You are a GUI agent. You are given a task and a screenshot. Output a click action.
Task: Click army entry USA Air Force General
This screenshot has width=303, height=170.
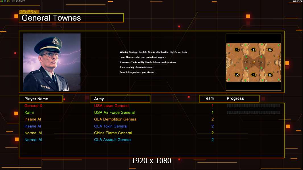[x=114, y=112]
